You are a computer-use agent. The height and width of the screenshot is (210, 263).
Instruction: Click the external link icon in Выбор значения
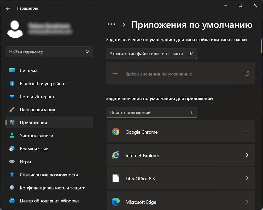tap(247, 73)
